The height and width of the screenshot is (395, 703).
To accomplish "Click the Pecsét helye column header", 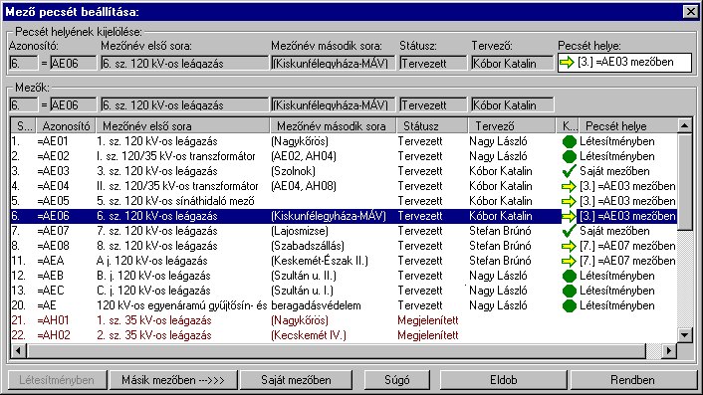I will point(627,126).
